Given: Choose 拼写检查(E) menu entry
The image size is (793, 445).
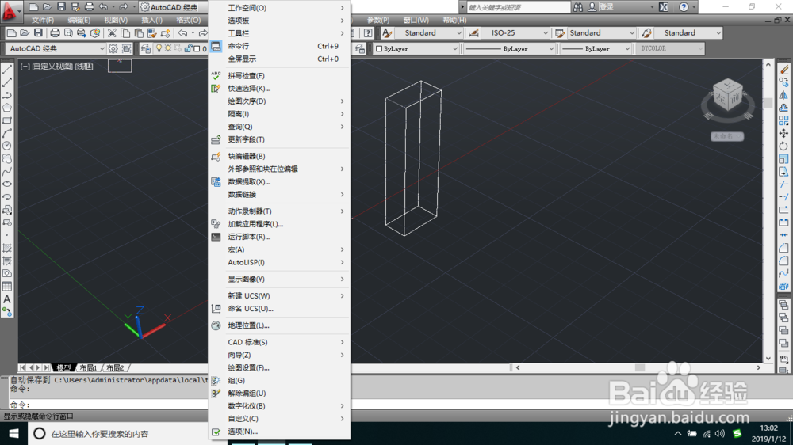Looking at the screenshot, I should click(x=279, y=76).
